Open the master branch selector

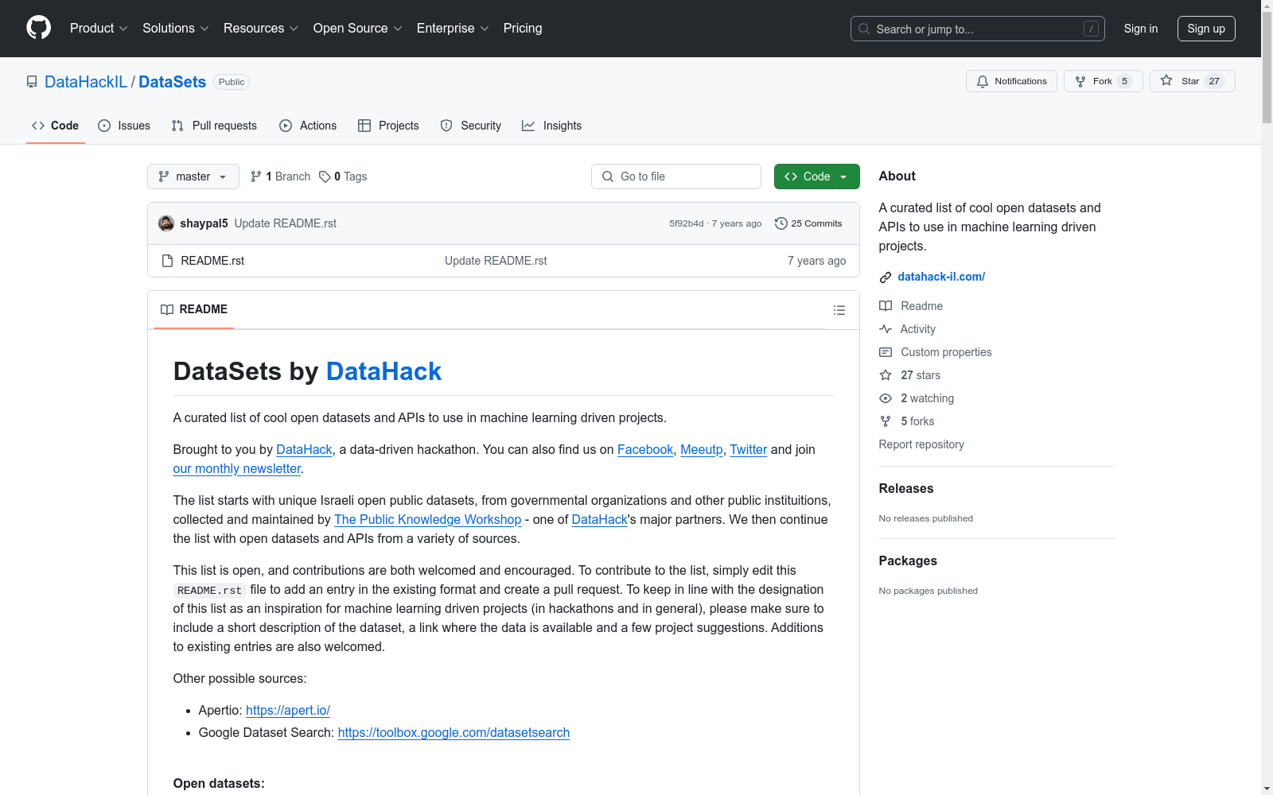(193, 176)
